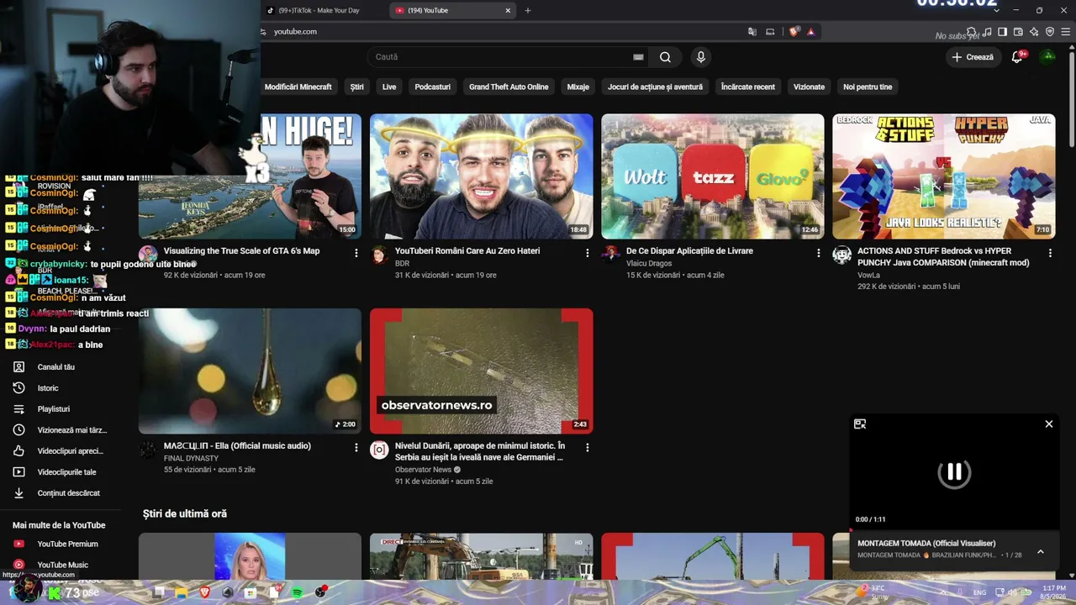Screen dimensions: 1076x605
Task: Go to the Observator News channel link
Action: [x=423, y=470]
